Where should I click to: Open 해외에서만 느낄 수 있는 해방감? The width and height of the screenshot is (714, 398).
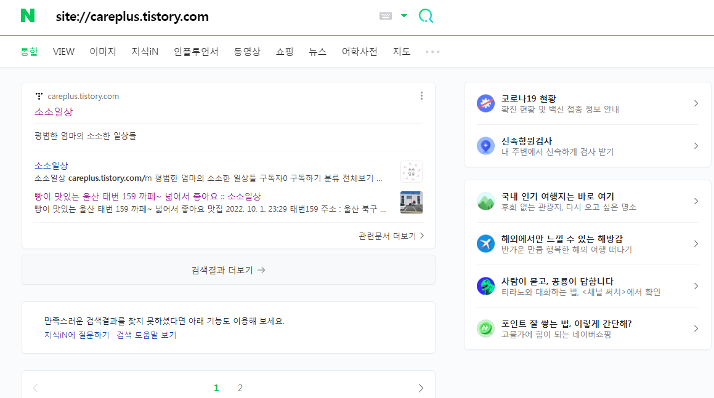pos(588,244)
